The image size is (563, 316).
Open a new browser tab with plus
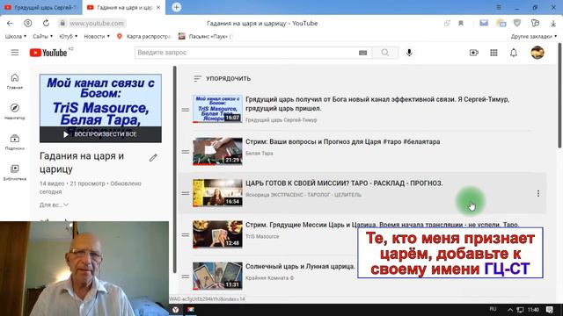(176, 7)
